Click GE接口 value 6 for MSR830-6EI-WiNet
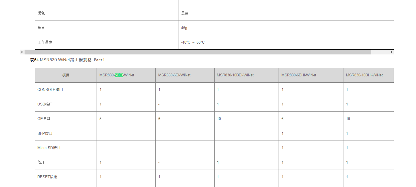416x187 pixels. [x=159, y=119]
